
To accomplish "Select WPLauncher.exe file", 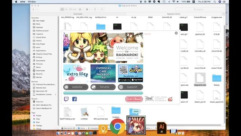I will click(101, 113).
